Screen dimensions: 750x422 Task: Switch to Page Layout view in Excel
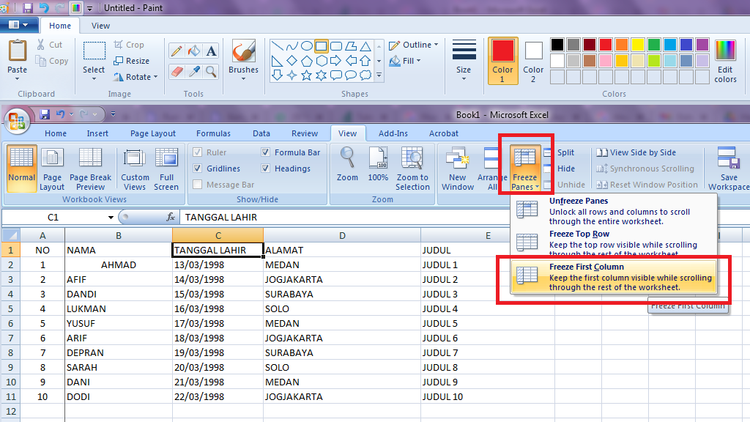click(x=52, y=169)
